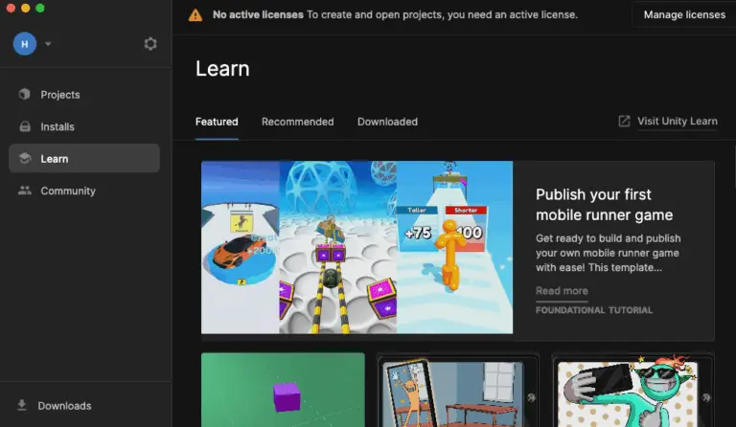
Task: Click Read more on runner game tutorial
Action: (x=562, y=291)
